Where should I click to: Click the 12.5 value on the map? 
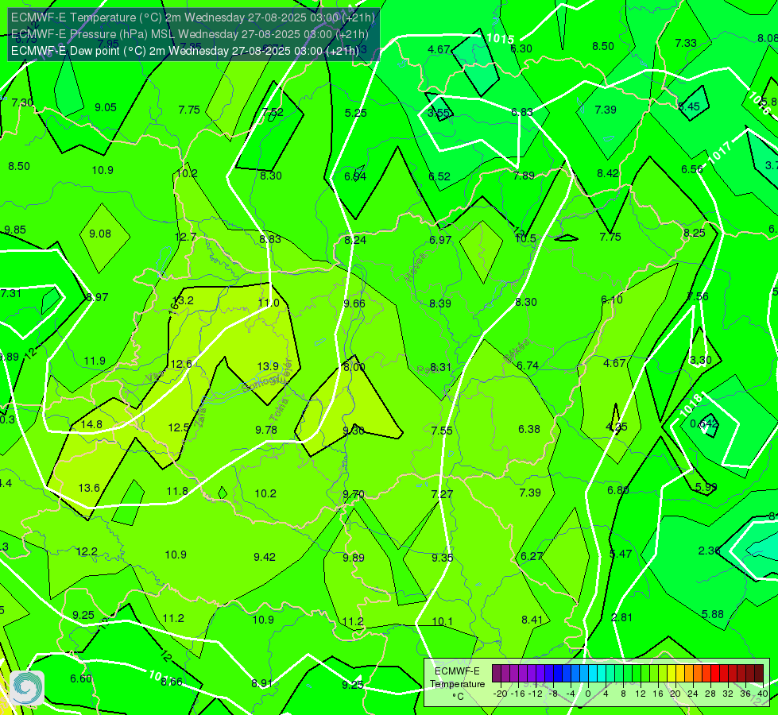click(179, 427)
